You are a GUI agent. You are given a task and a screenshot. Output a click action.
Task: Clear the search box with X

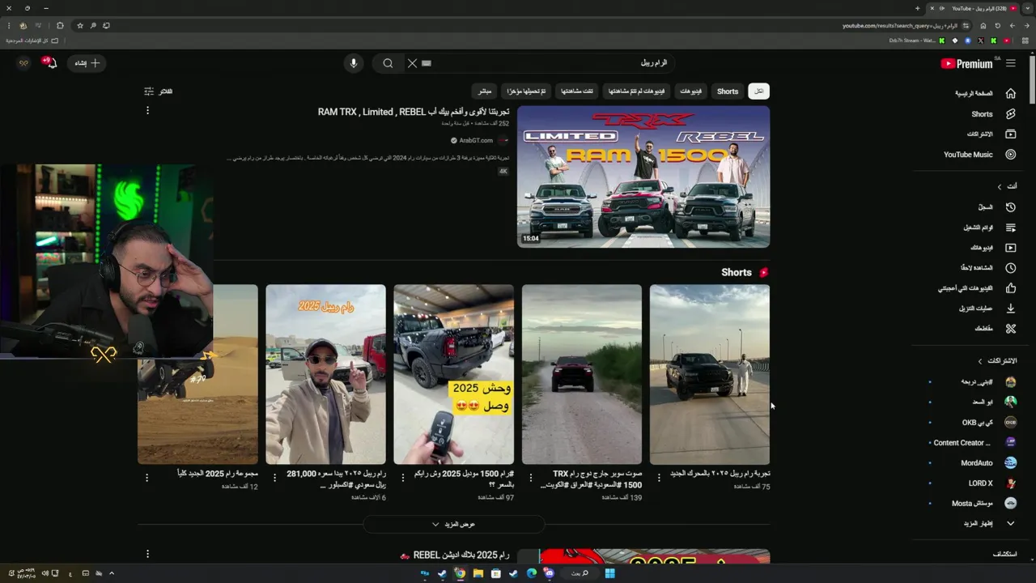pyautogui.click(x=412, y=63)
